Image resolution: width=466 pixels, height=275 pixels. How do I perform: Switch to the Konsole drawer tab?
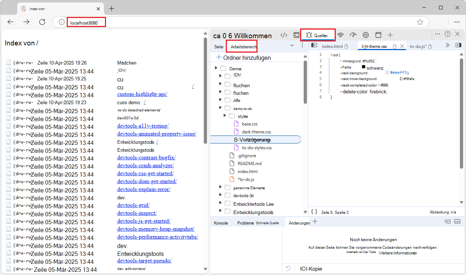click(x=221, y=223)
